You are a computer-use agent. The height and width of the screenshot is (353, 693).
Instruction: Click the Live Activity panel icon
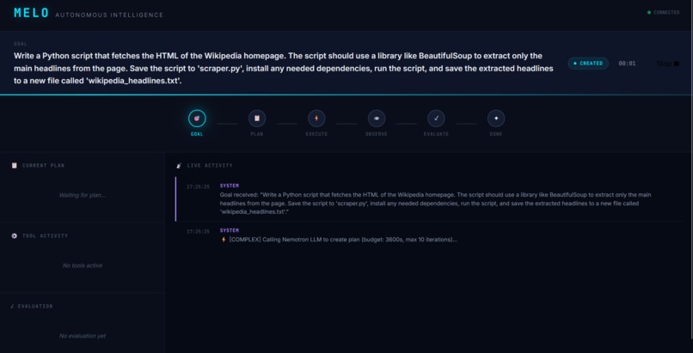[179, 166]
